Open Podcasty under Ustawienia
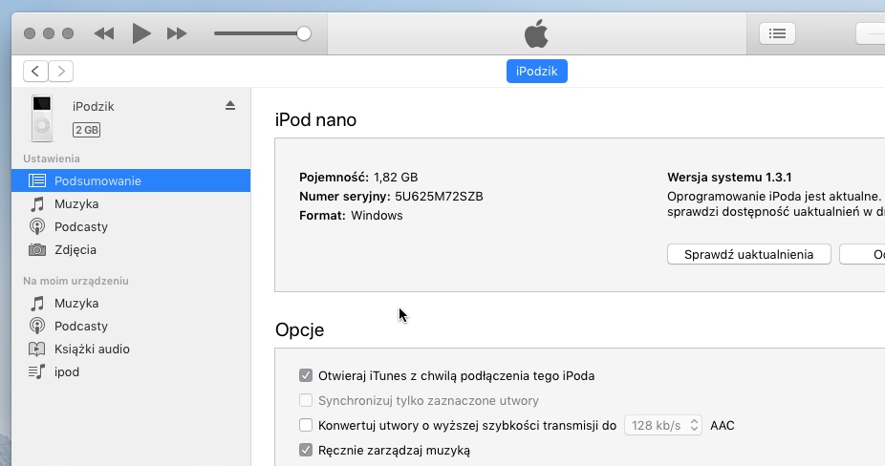 (x=131, y=227)
